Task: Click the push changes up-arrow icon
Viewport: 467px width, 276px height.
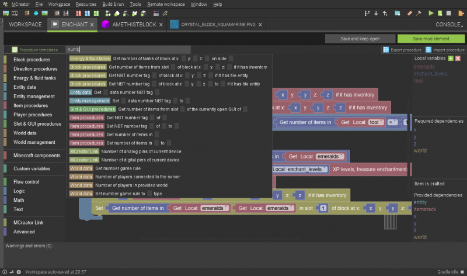Action: [x=385, y=13]
